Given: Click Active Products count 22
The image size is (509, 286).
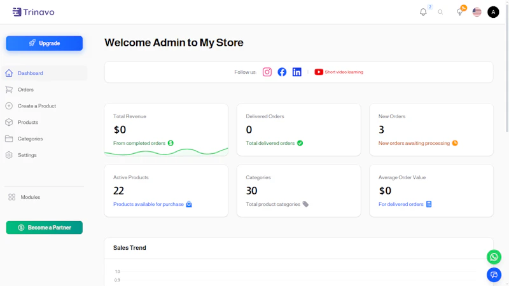Looking at the screenshot, I should pyautogui.click(x=118, y=191).
